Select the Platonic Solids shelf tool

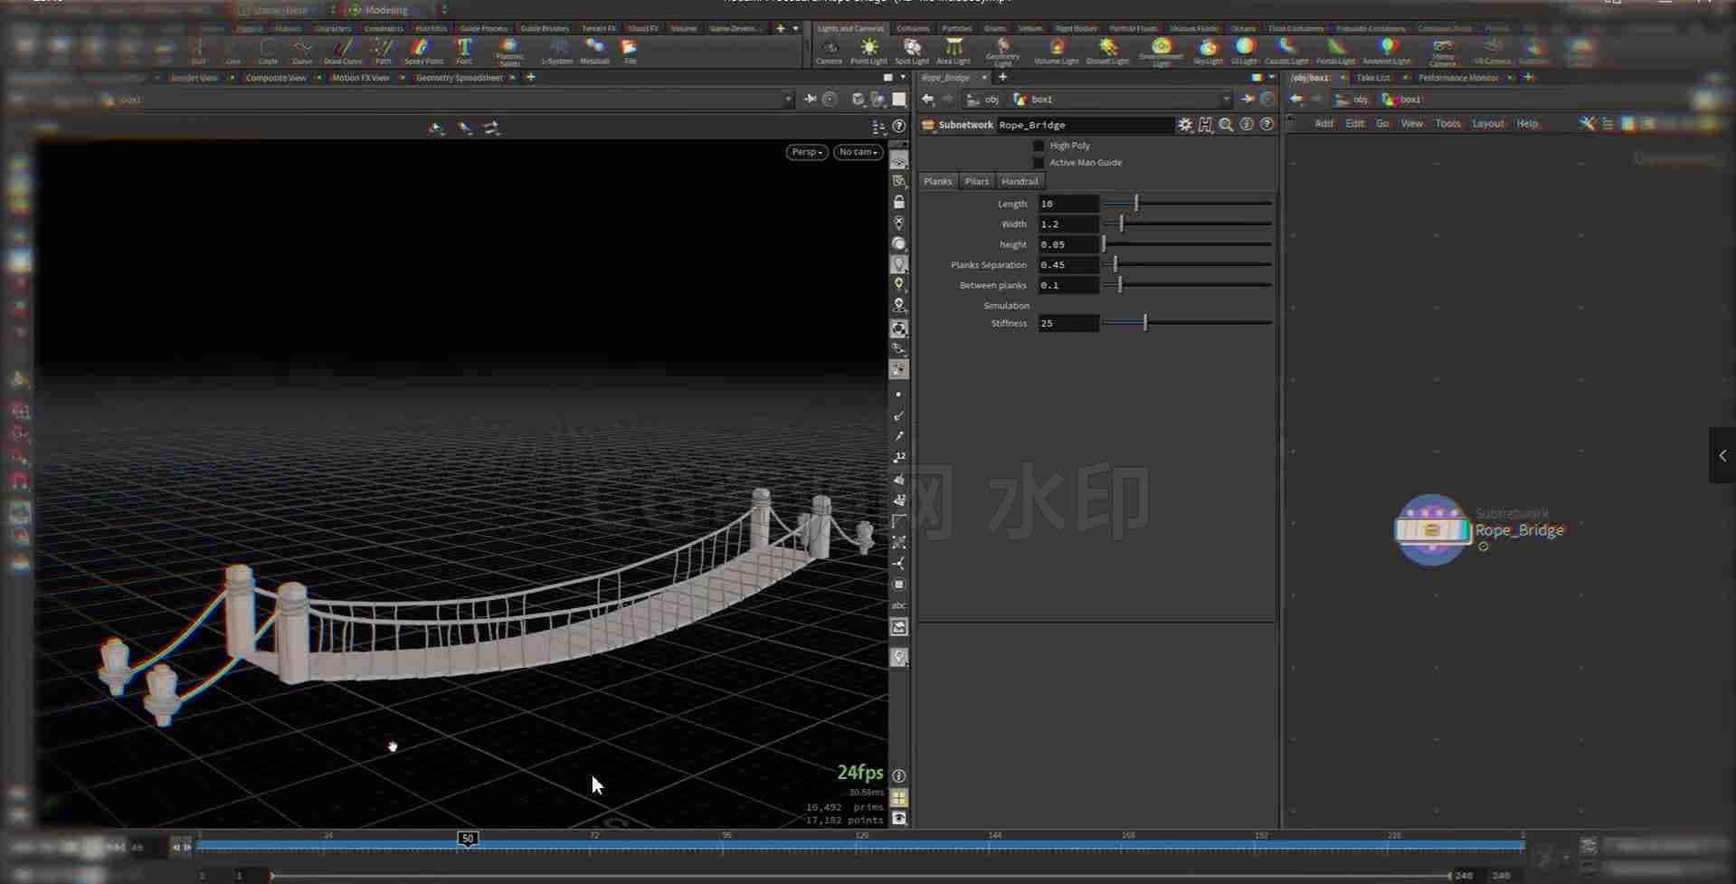509,52
